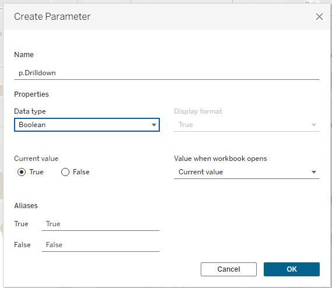
Task: Click the Create Parameter title text
Action: pyautogui.click(x=53, y=16)
